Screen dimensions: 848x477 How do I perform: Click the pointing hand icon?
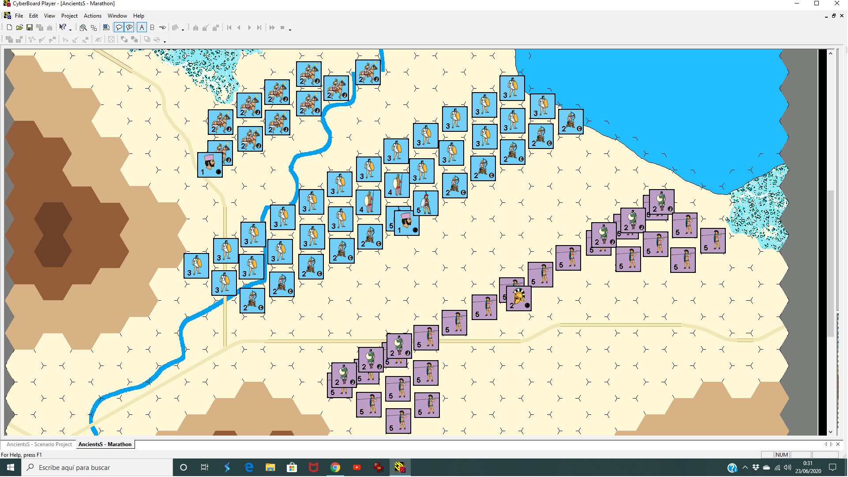click(x=163, y=27)
